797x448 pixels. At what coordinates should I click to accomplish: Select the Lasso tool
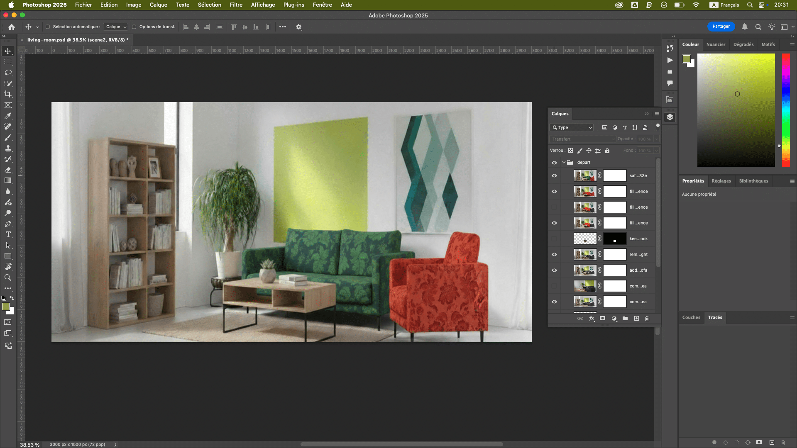point(8,73)
